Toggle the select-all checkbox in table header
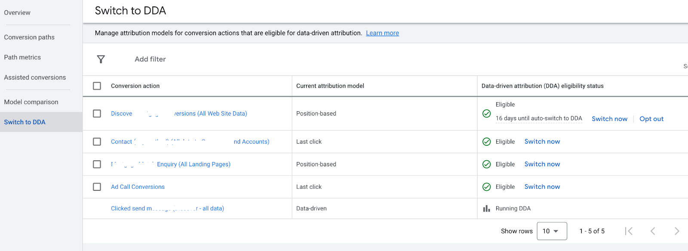 (x=97, y=86)
